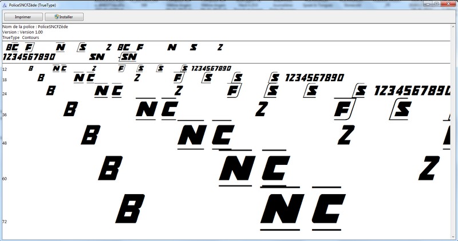Click the large B glyph in the 72-point row

[131, 208]
